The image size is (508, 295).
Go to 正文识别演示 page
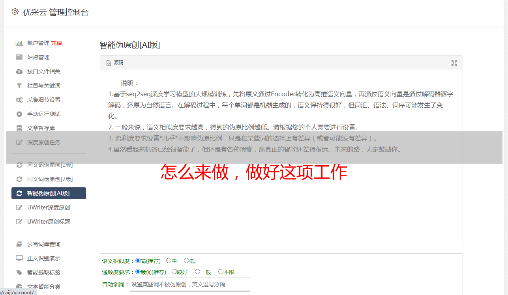point(44,258)
